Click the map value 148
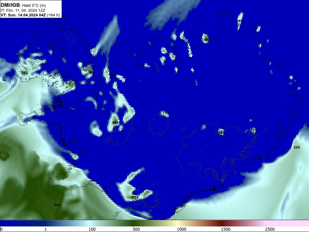The width and height of the screenshot is (309, 232). [x=239, y=21]
